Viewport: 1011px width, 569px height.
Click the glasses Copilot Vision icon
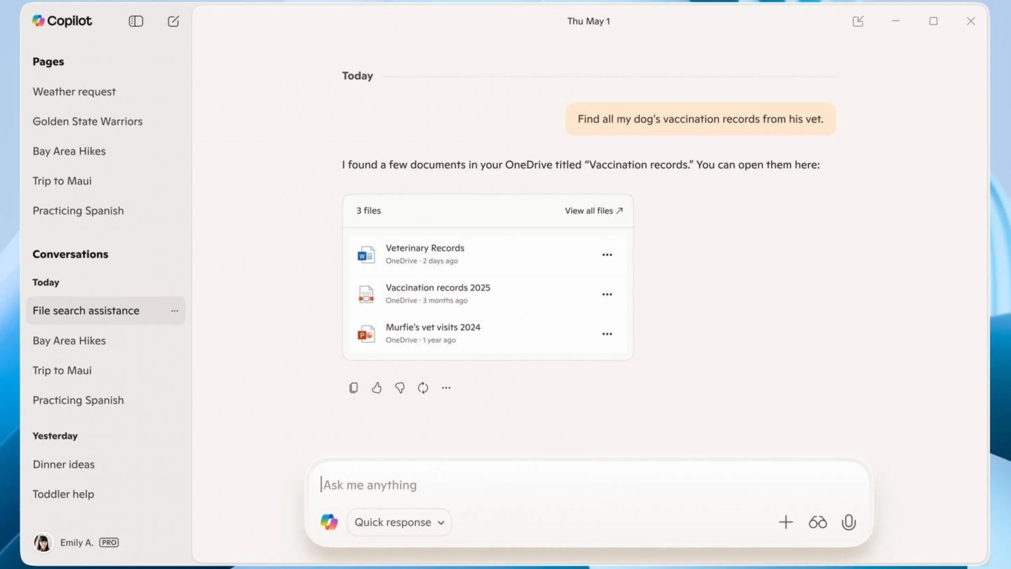coord(818,522)
